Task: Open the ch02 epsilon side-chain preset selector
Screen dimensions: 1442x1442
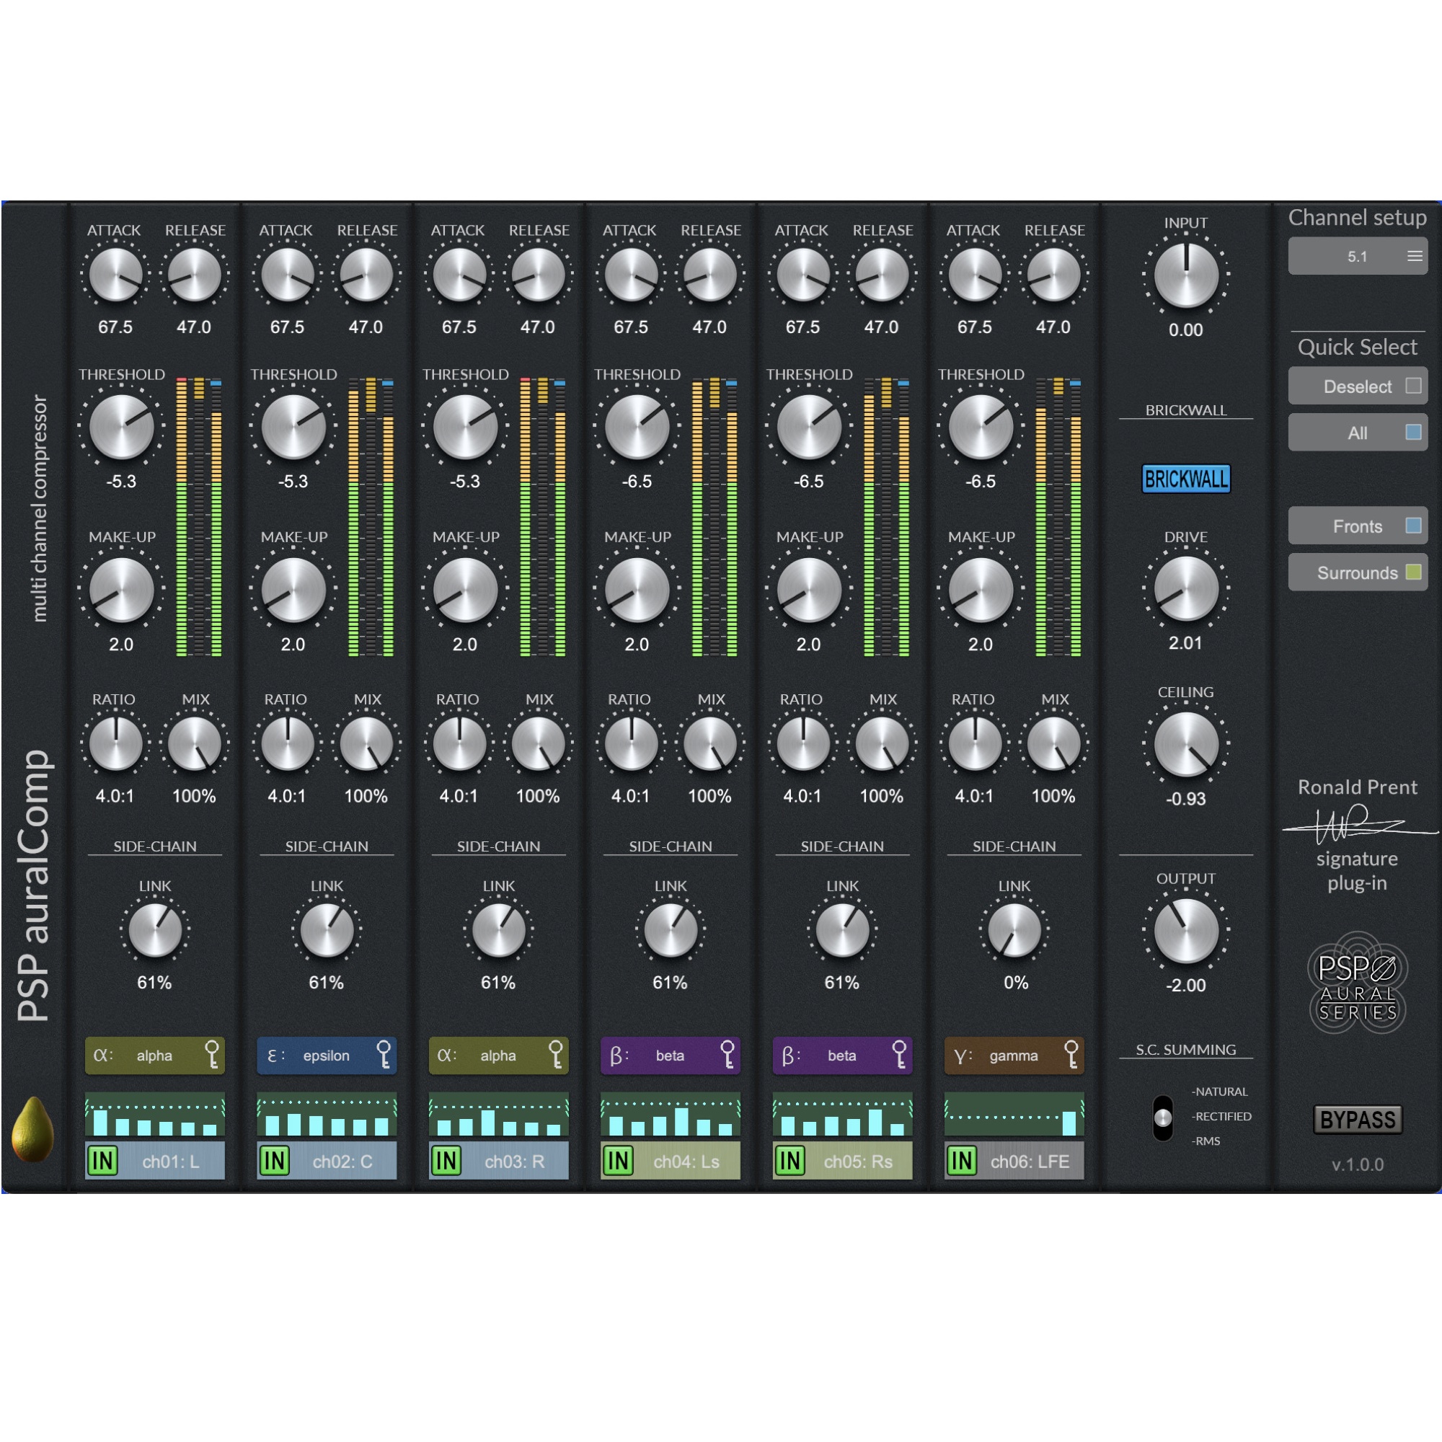Action: click(326, 1056)
